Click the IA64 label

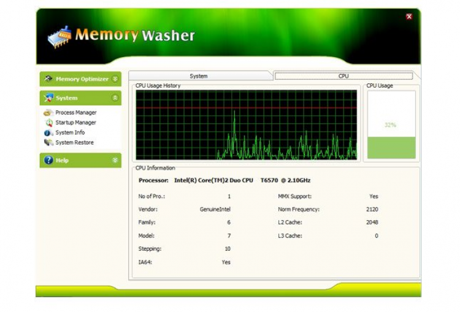tap(145, 262)
